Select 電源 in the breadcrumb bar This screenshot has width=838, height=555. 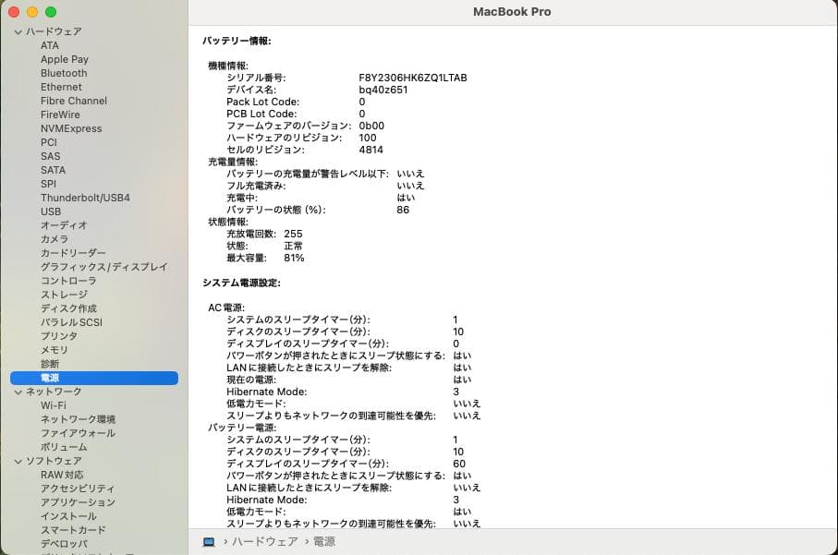(322, 543)
